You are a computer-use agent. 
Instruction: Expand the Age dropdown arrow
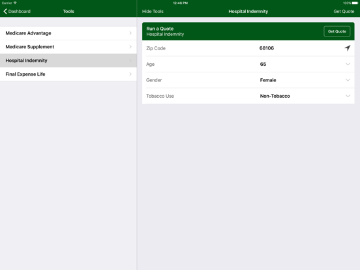[x=348, y=64]
